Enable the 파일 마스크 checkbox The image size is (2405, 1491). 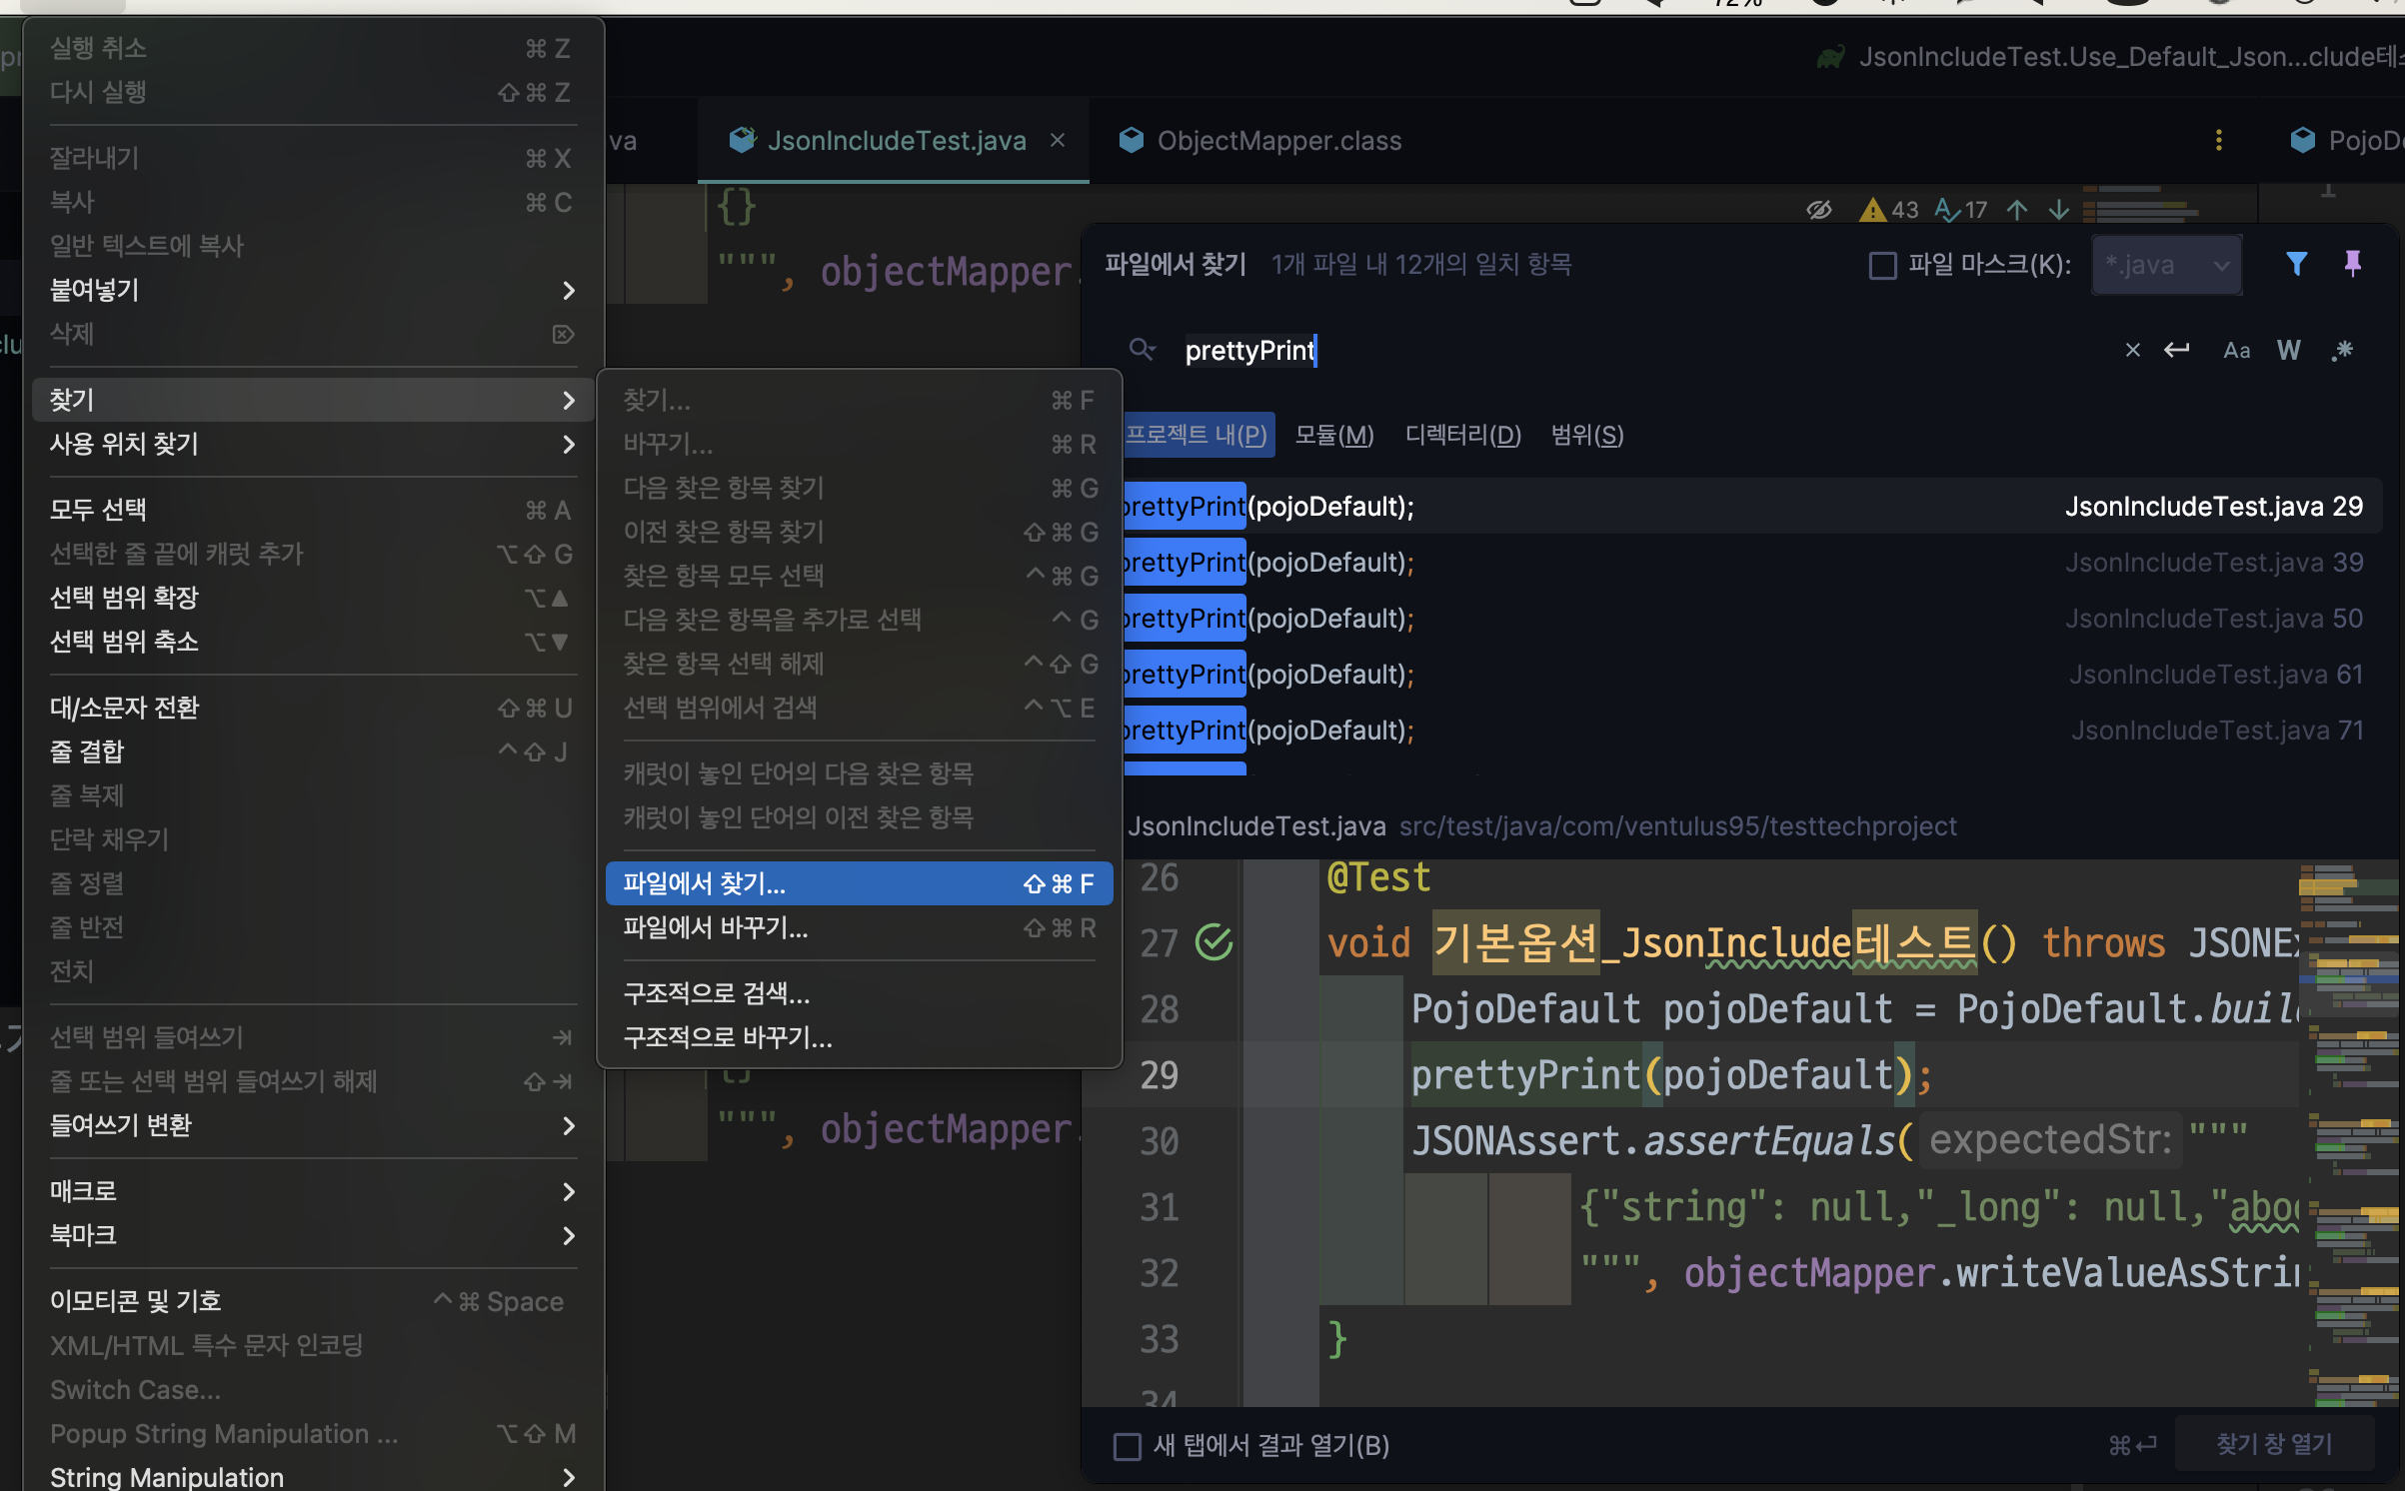tap(1883, 265)
